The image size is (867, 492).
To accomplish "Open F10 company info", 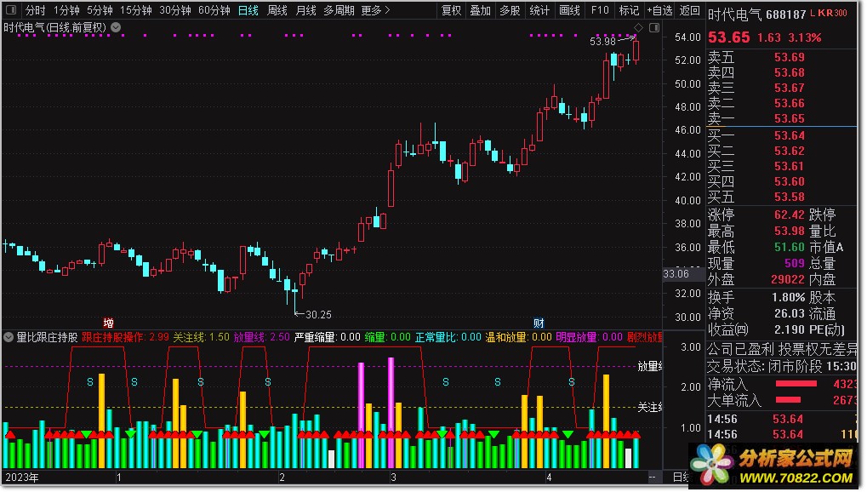I will [600, 10].
